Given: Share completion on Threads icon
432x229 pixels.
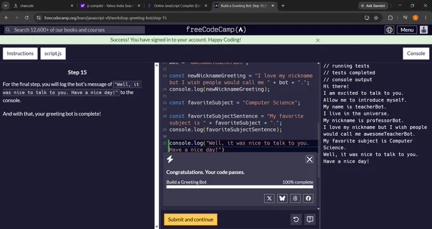Looking at the screenshot, I should pos(295,198).
